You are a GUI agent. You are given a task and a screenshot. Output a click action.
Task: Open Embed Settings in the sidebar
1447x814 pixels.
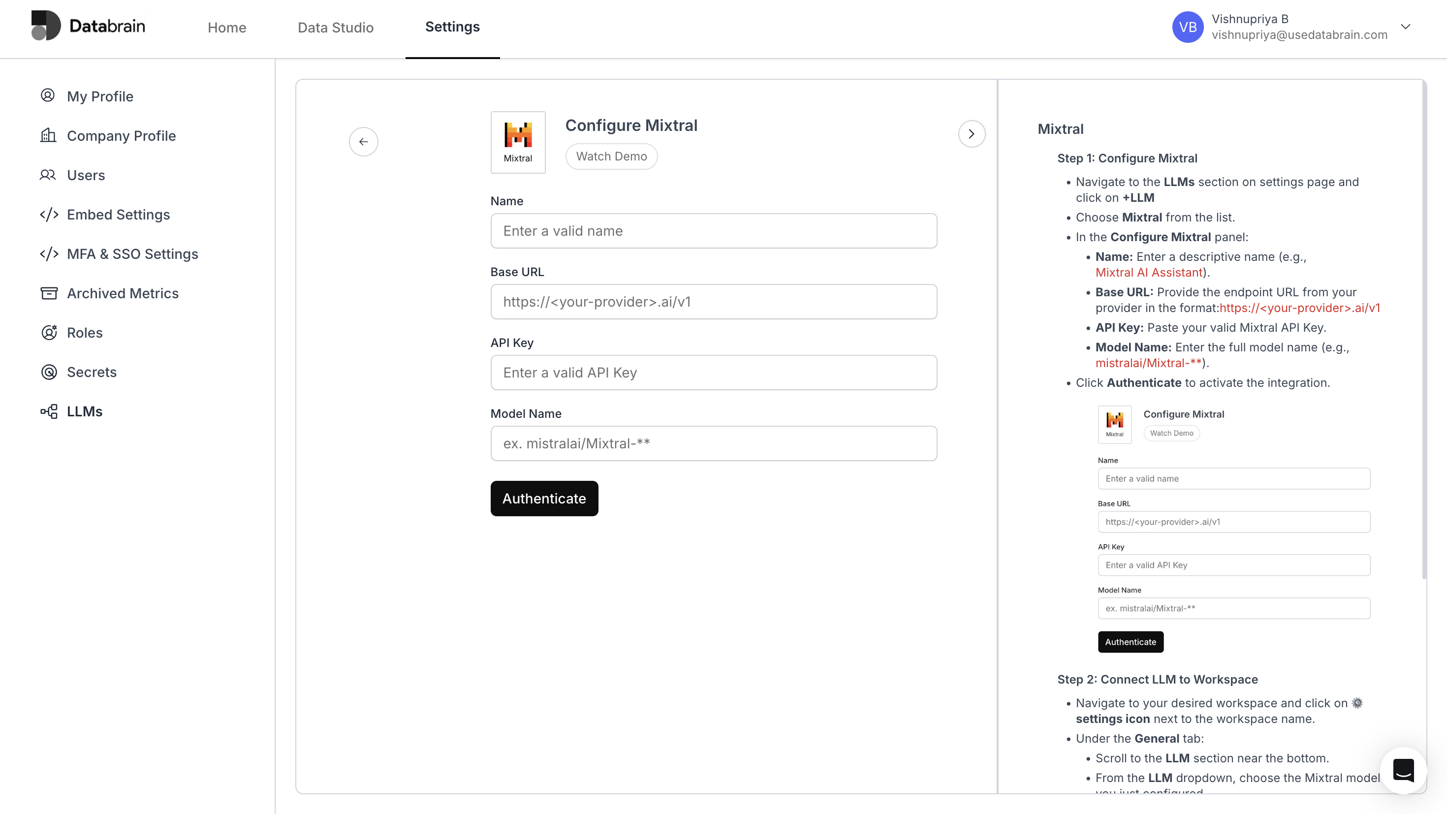(x=118, y=215)
